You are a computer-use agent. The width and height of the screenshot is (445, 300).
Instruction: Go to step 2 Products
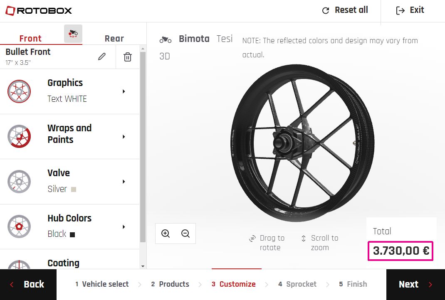[x=170, y=284]
